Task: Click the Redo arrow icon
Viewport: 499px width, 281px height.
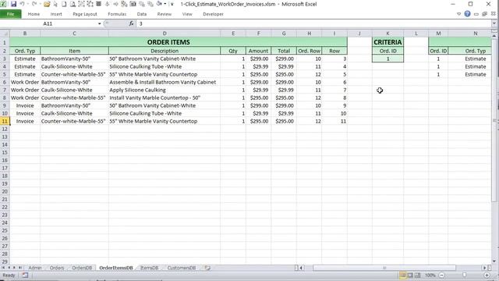Action: click(34, 4)
